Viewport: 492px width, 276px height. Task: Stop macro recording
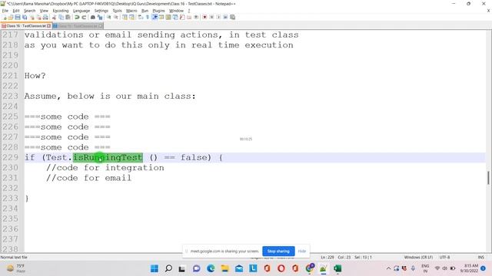[x=211, y=17]
